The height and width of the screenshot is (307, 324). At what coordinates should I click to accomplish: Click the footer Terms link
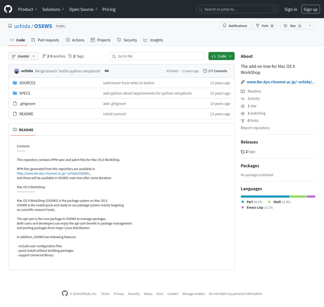coord(105,294)
